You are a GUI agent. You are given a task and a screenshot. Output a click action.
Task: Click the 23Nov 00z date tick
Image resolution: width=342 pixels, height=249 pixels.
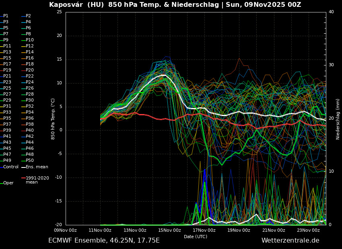pos(308,230)
